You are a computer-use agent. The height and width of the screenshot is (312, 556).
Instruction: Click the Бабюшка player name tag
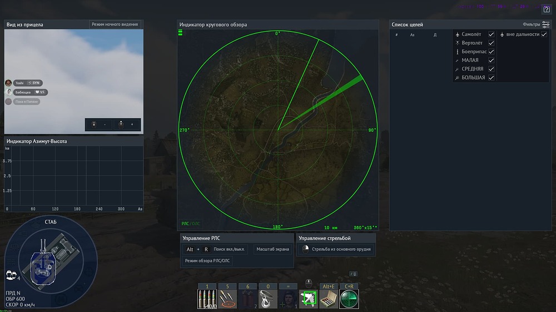[30, 92]
